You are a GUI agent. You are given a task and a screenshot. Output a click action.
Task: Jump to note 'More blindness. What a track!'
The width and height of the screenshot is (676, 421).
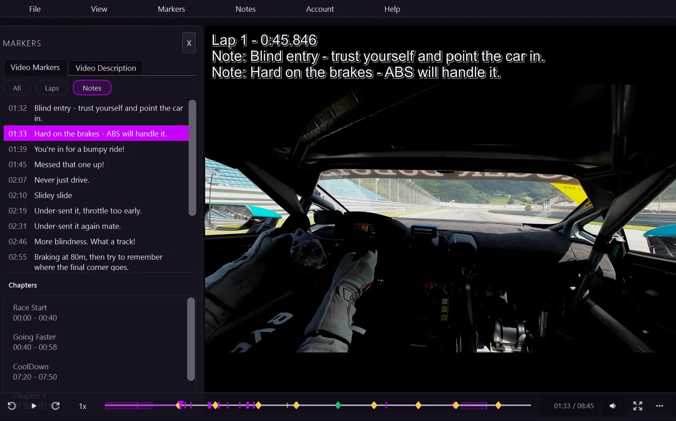coord(96,241)
